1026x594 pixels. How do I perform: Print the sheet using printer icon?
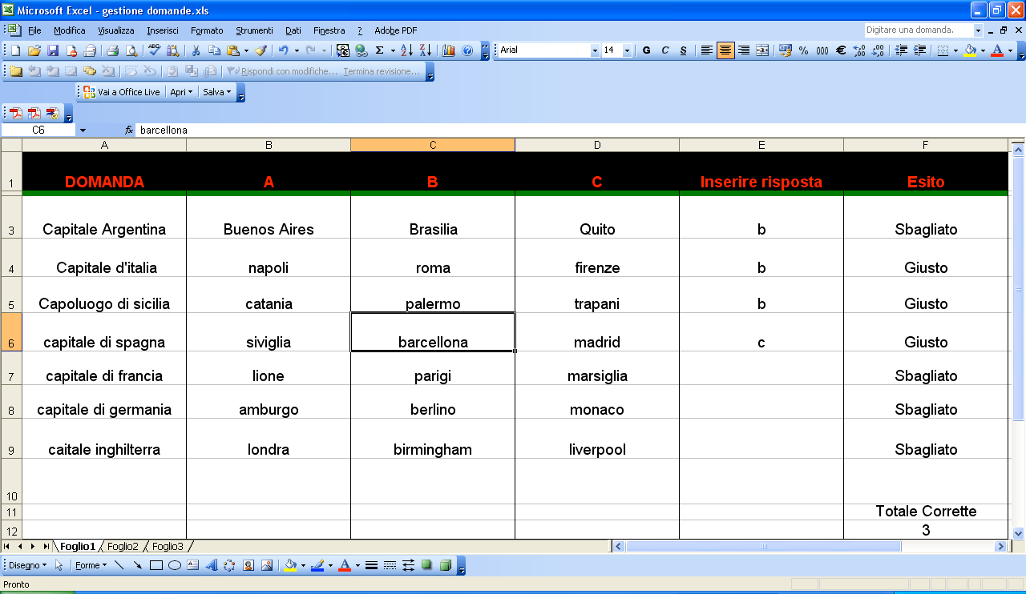click(112, 50)
